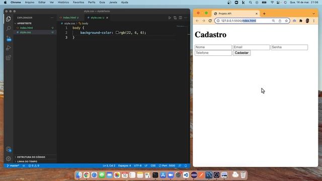322x181 pixels.
Task: Go back in Chrome
Action: click(197, 21)
